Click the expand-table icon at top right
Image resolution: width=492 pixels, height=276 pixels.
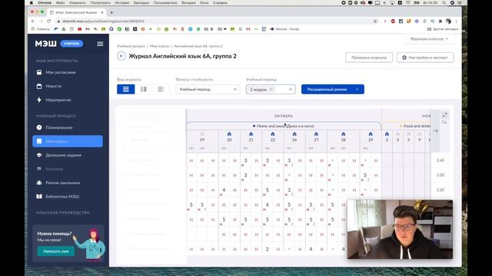pos(444,115)
